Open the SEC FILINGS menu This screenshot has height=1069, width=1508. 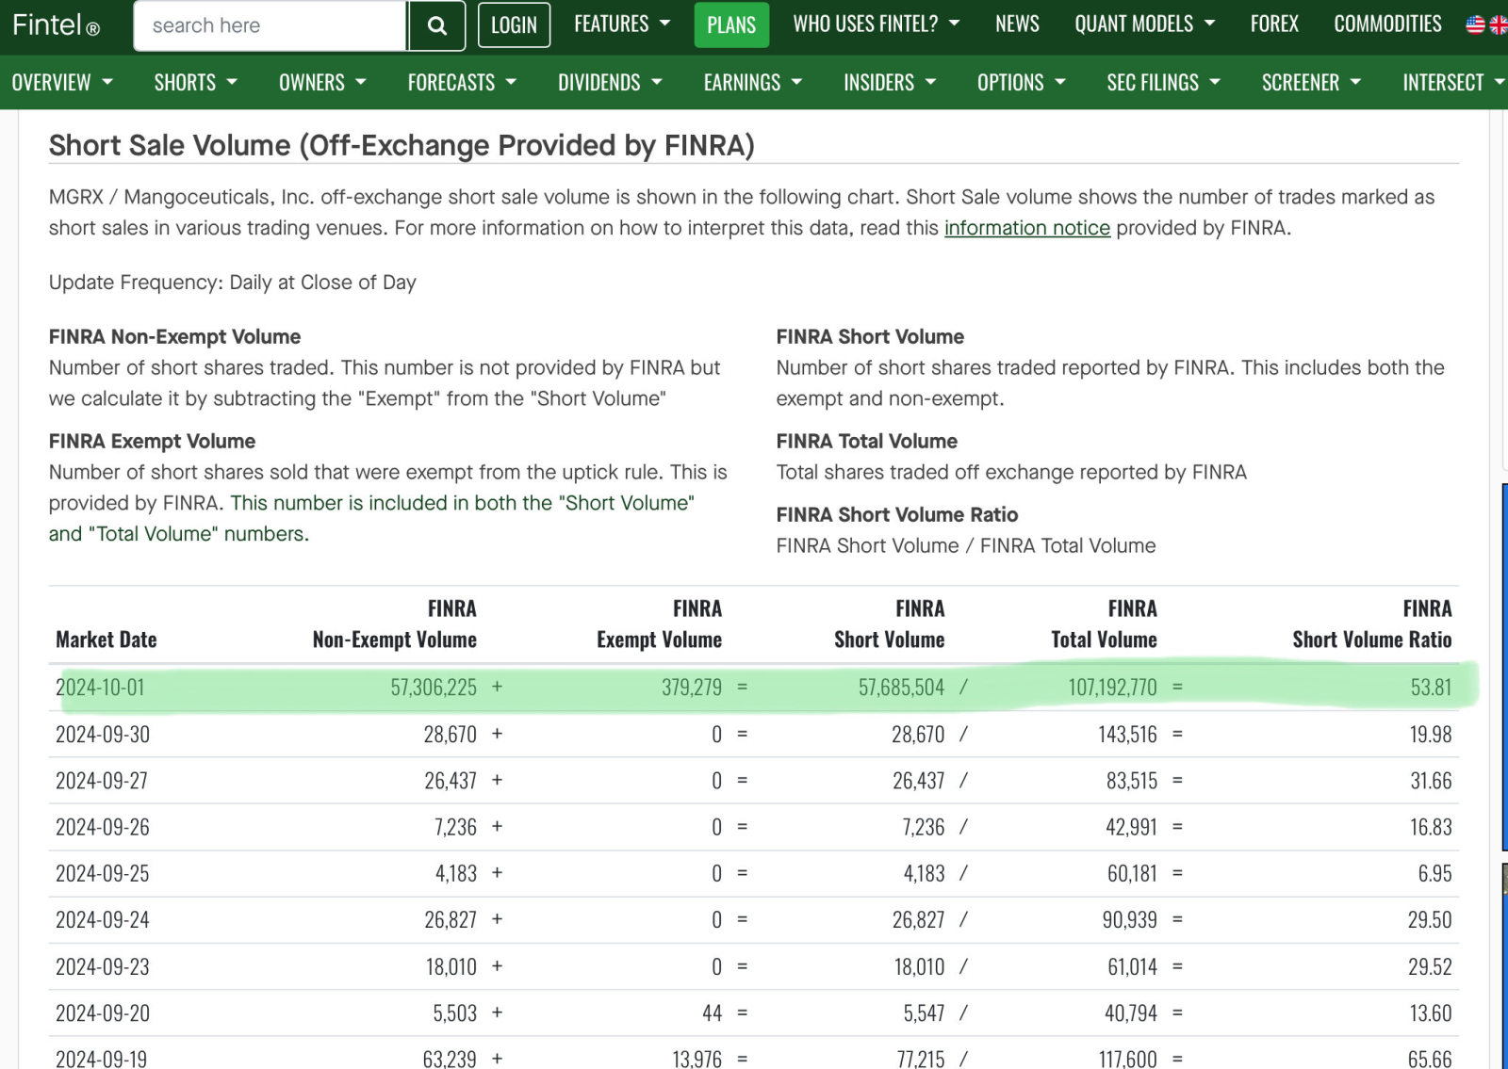point(1163,82)
